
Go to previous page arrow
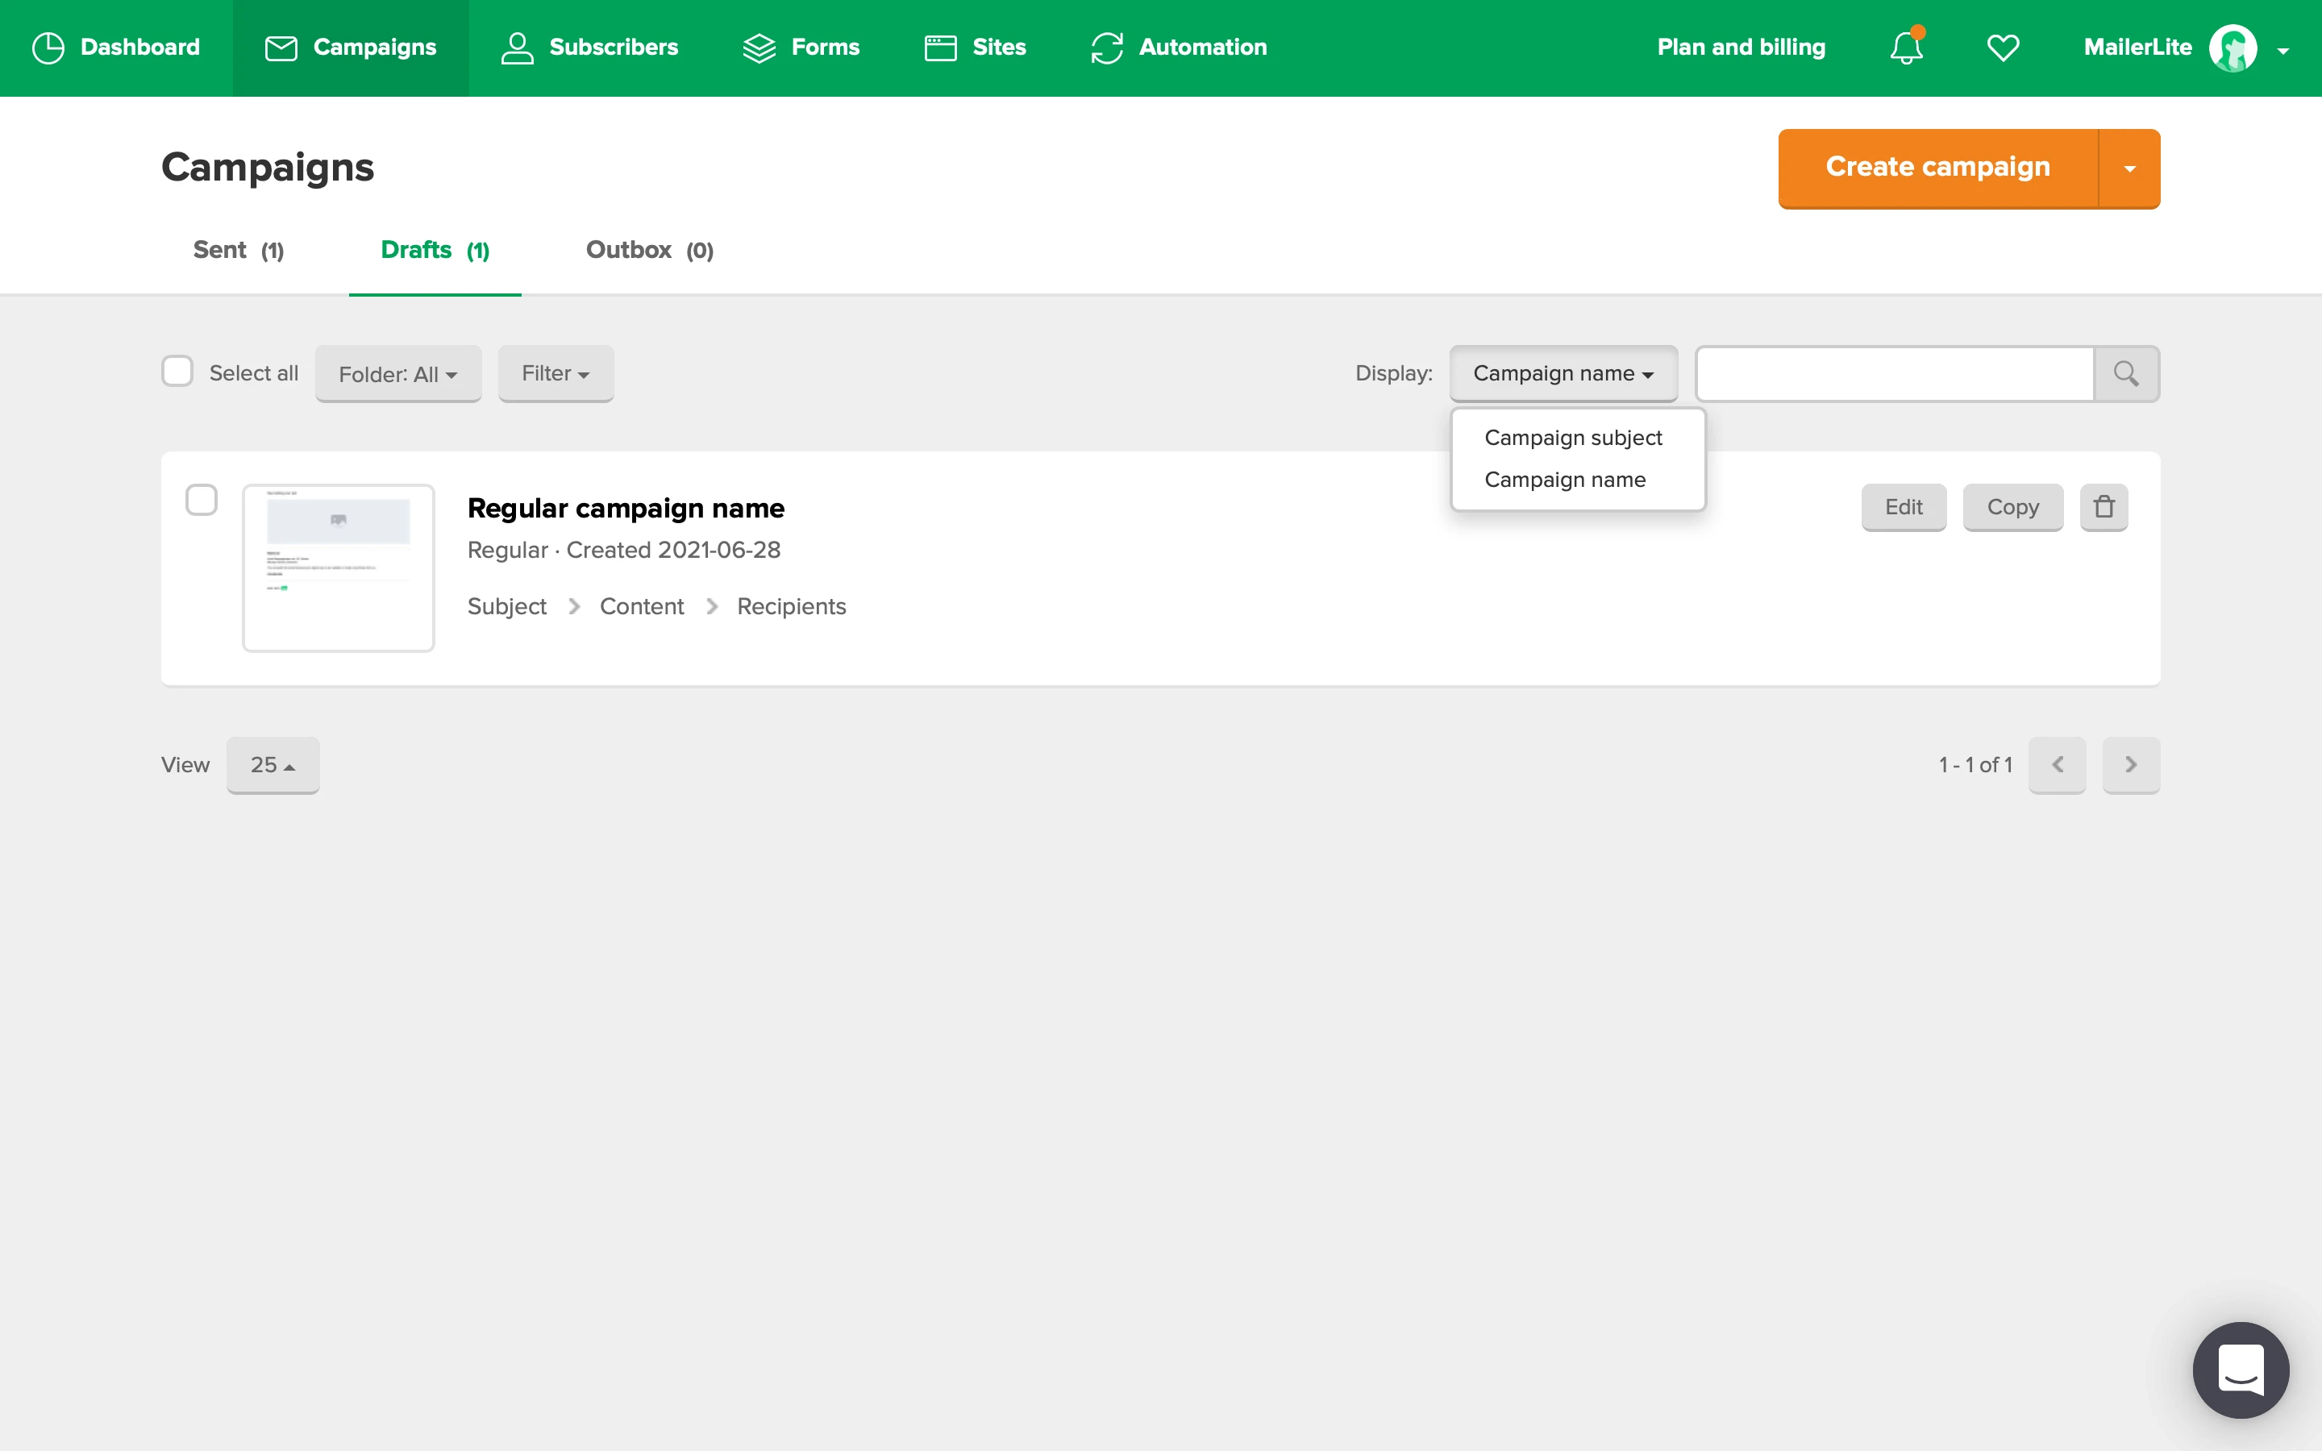click(x=2056, y=765)
